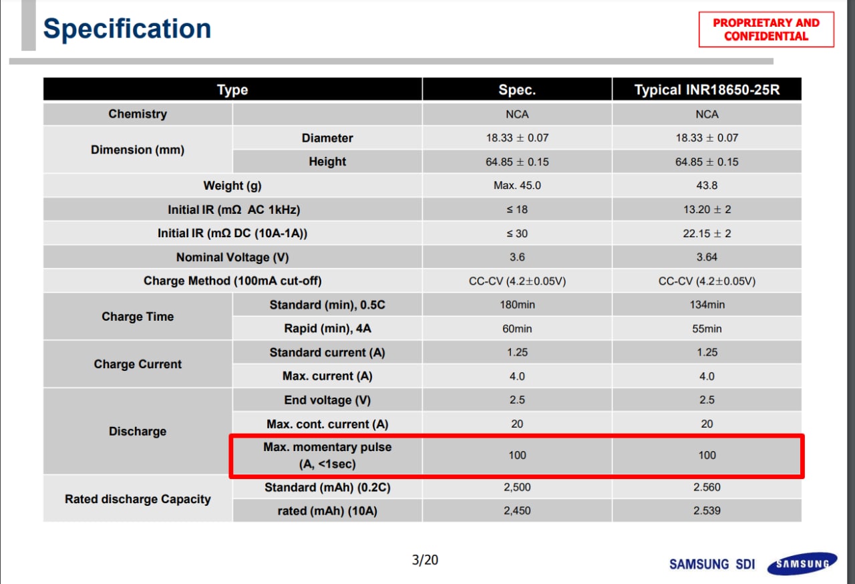The height and width of the screenshot is (584, 855).
Task: Select the 43.8 typical weight value
Action: pyautogui.click(x=707, y=186)
